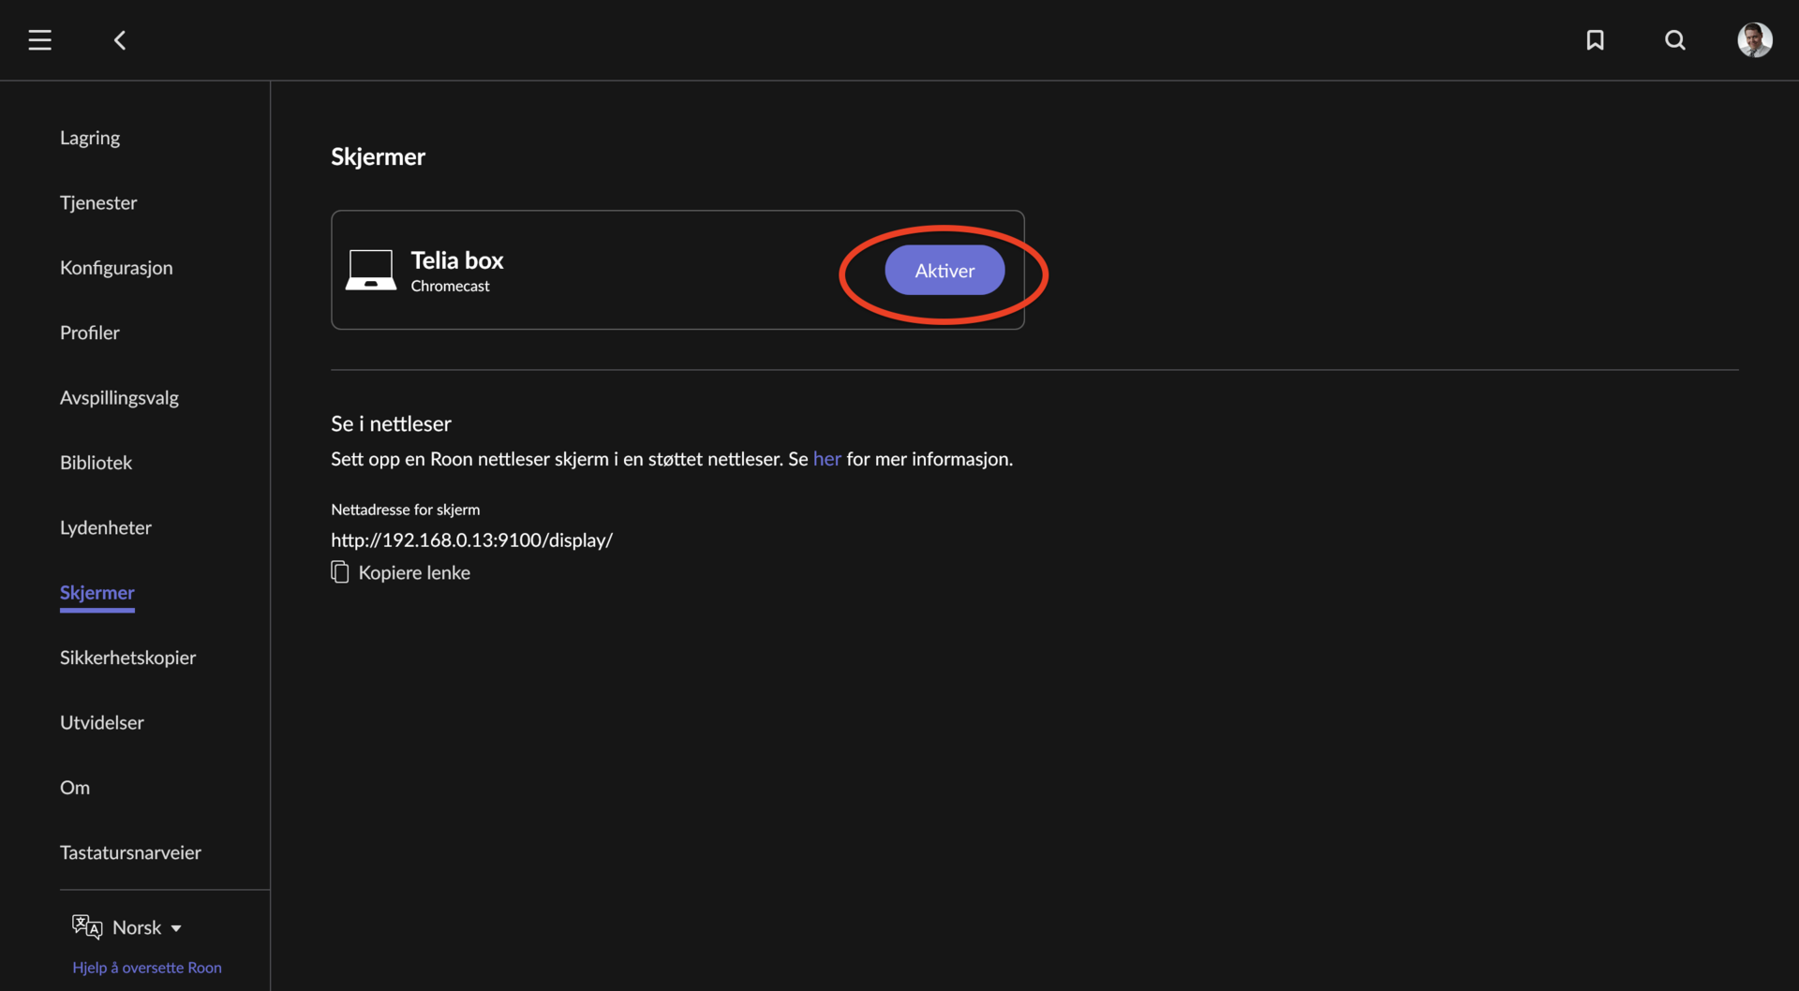
Task: Click the display URL address text
Action: pos(471,540)
